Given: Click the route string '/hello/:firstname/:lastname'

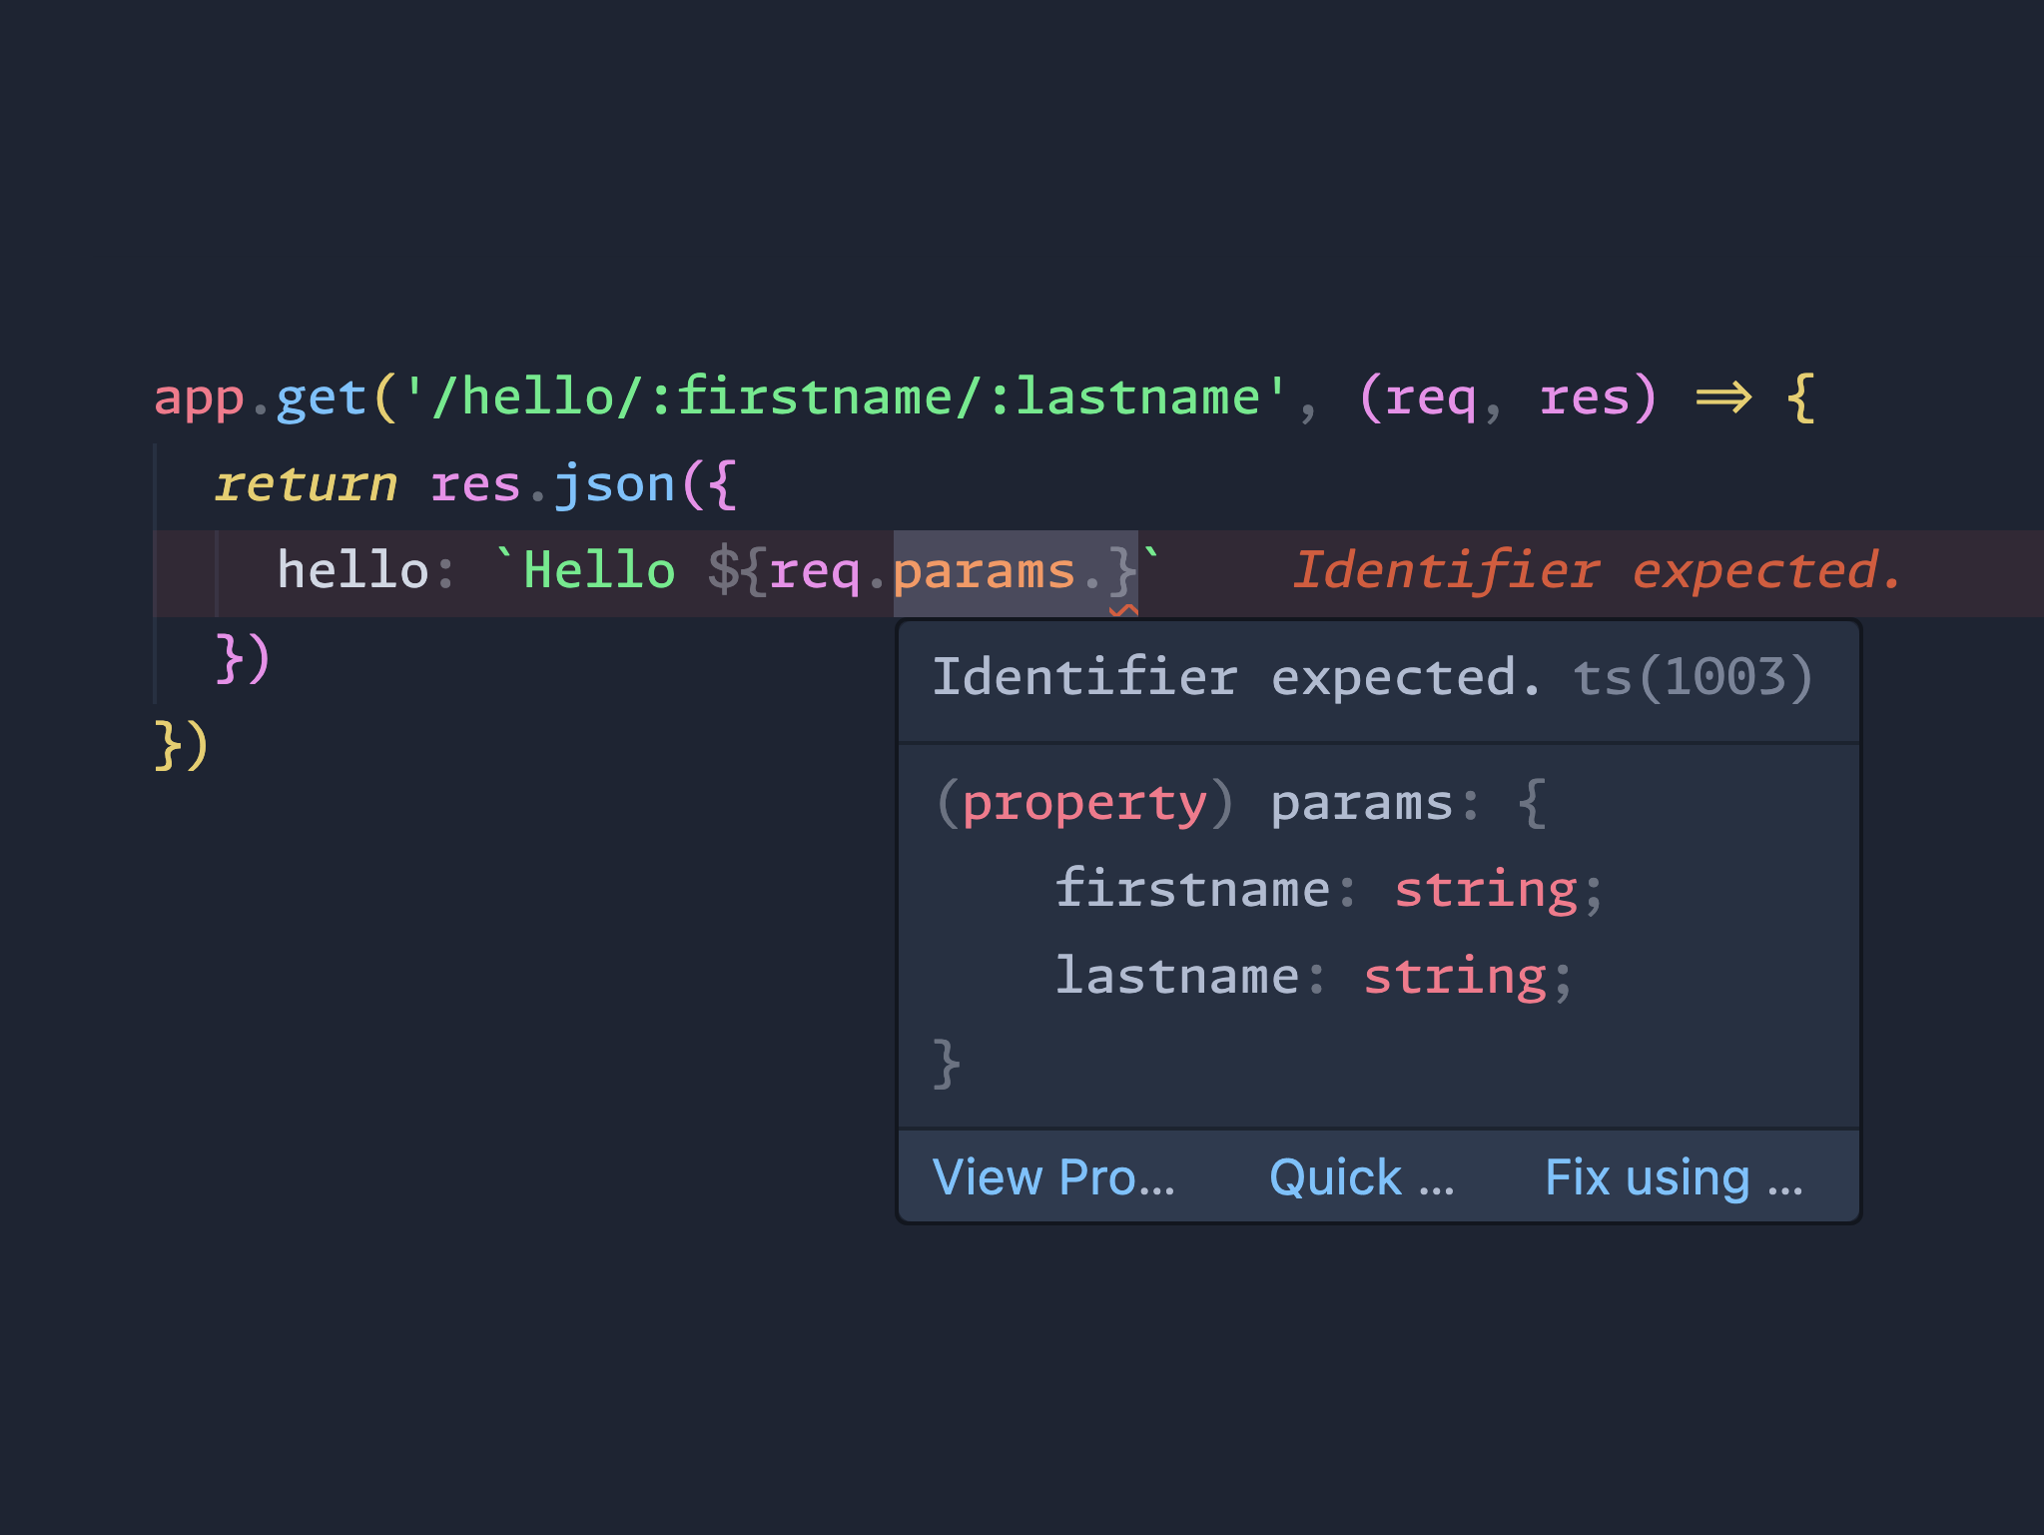Looking at the screenshot, I should [x=845, y=397].
